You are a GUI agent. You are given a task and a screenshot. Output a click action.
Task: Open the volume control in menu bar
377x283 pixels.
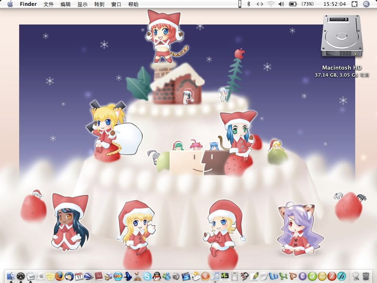pos(281,4)
